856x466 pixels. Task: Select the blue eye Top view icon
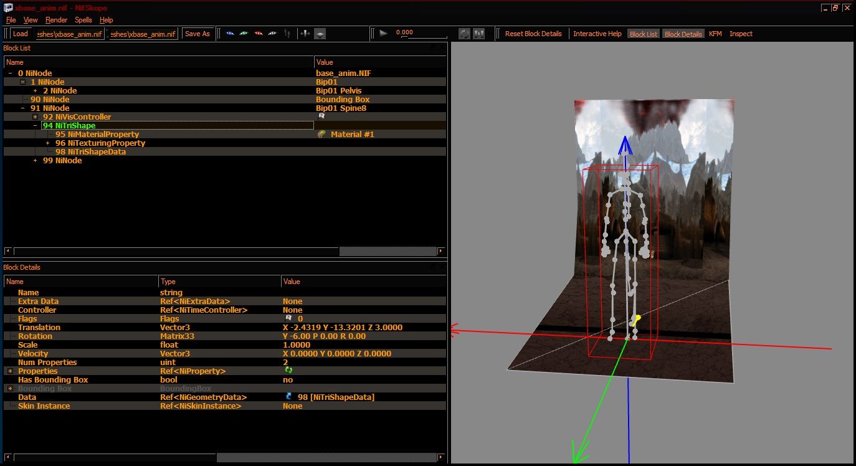tap(231, 34)
